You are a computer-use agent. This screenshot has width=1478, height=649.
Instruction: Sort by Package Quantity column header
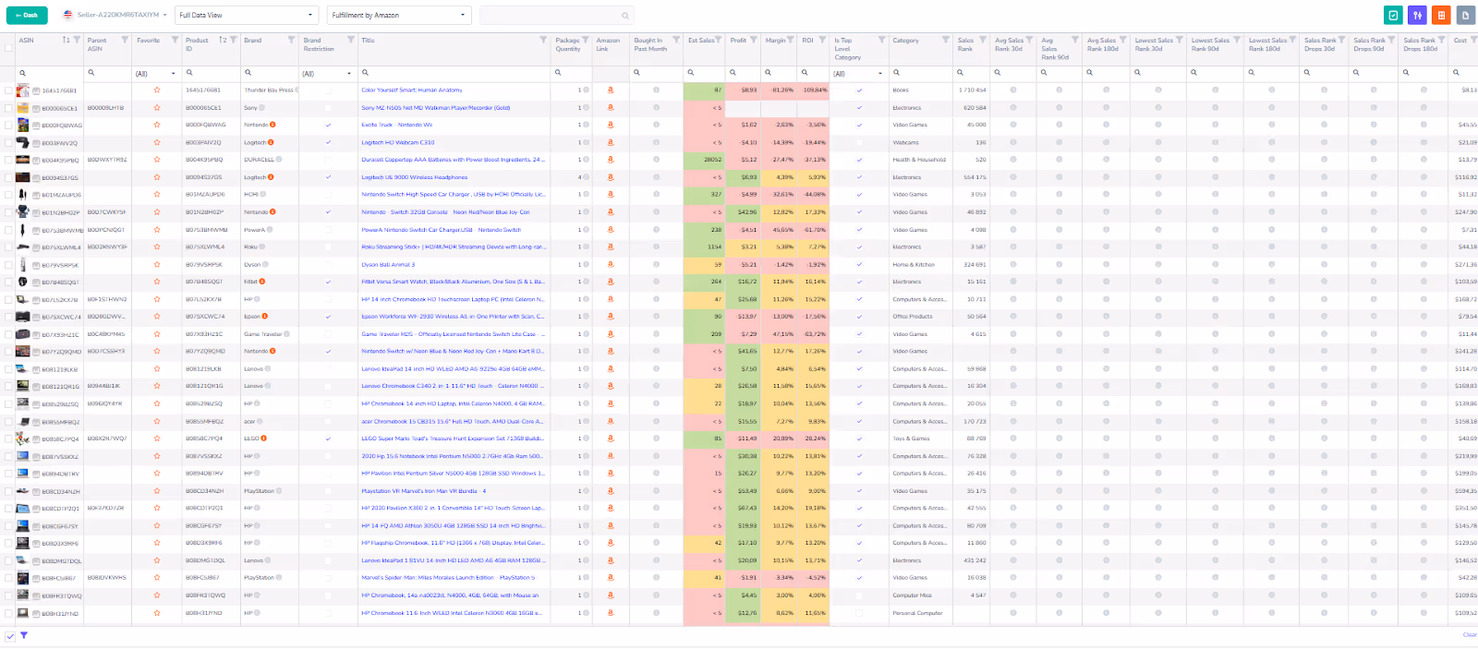[567, 43]
